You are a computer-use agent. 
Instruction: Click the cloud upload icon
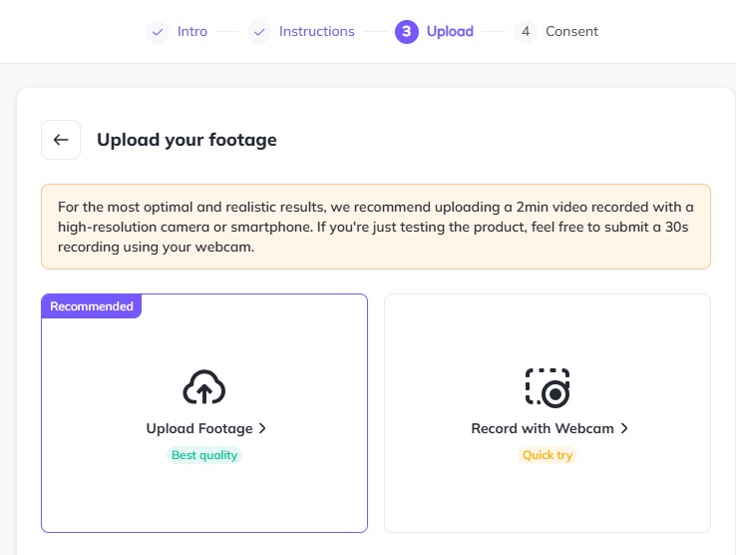pos(203,386)
